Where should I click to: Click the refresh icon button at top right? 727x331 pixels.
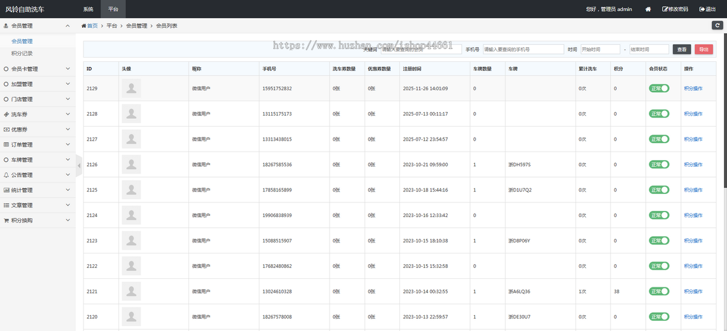click(x=717, y=25)
